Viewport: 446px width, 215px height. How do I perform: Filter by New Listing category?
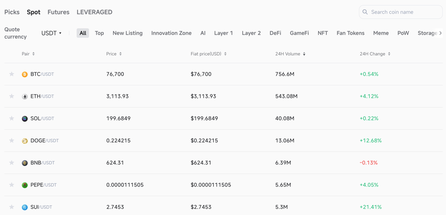[127, 33]
